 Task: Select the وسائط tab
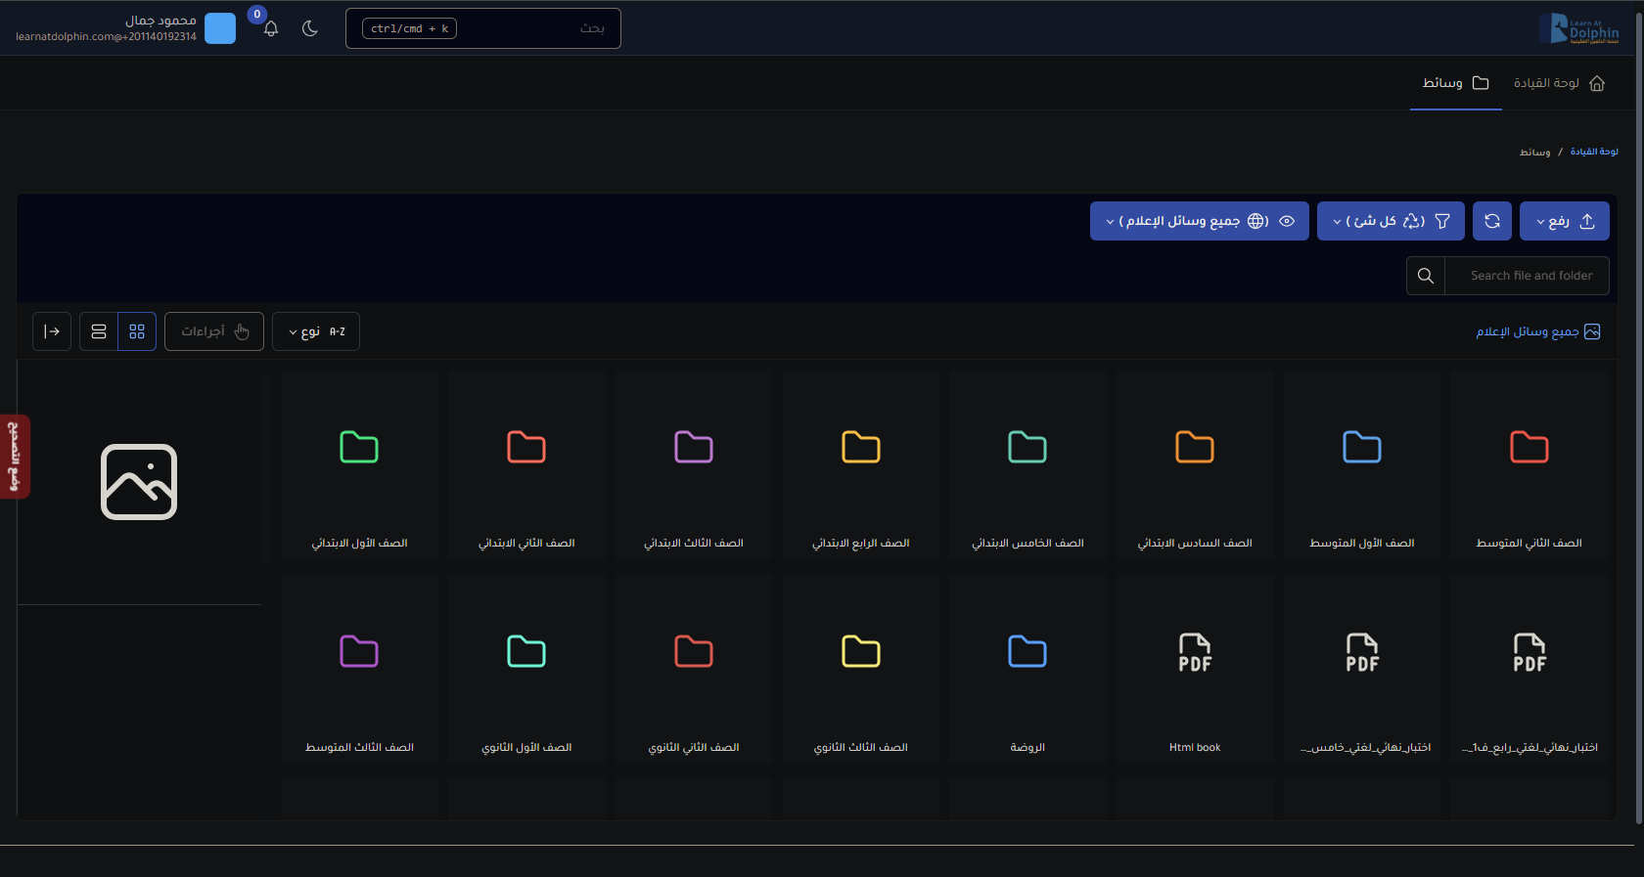point(1455,83)
